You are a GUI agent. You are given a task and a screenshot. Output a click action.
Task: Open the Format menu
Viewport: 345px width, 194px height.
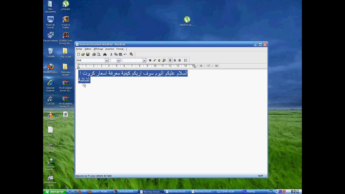click(x=120, y=49)
